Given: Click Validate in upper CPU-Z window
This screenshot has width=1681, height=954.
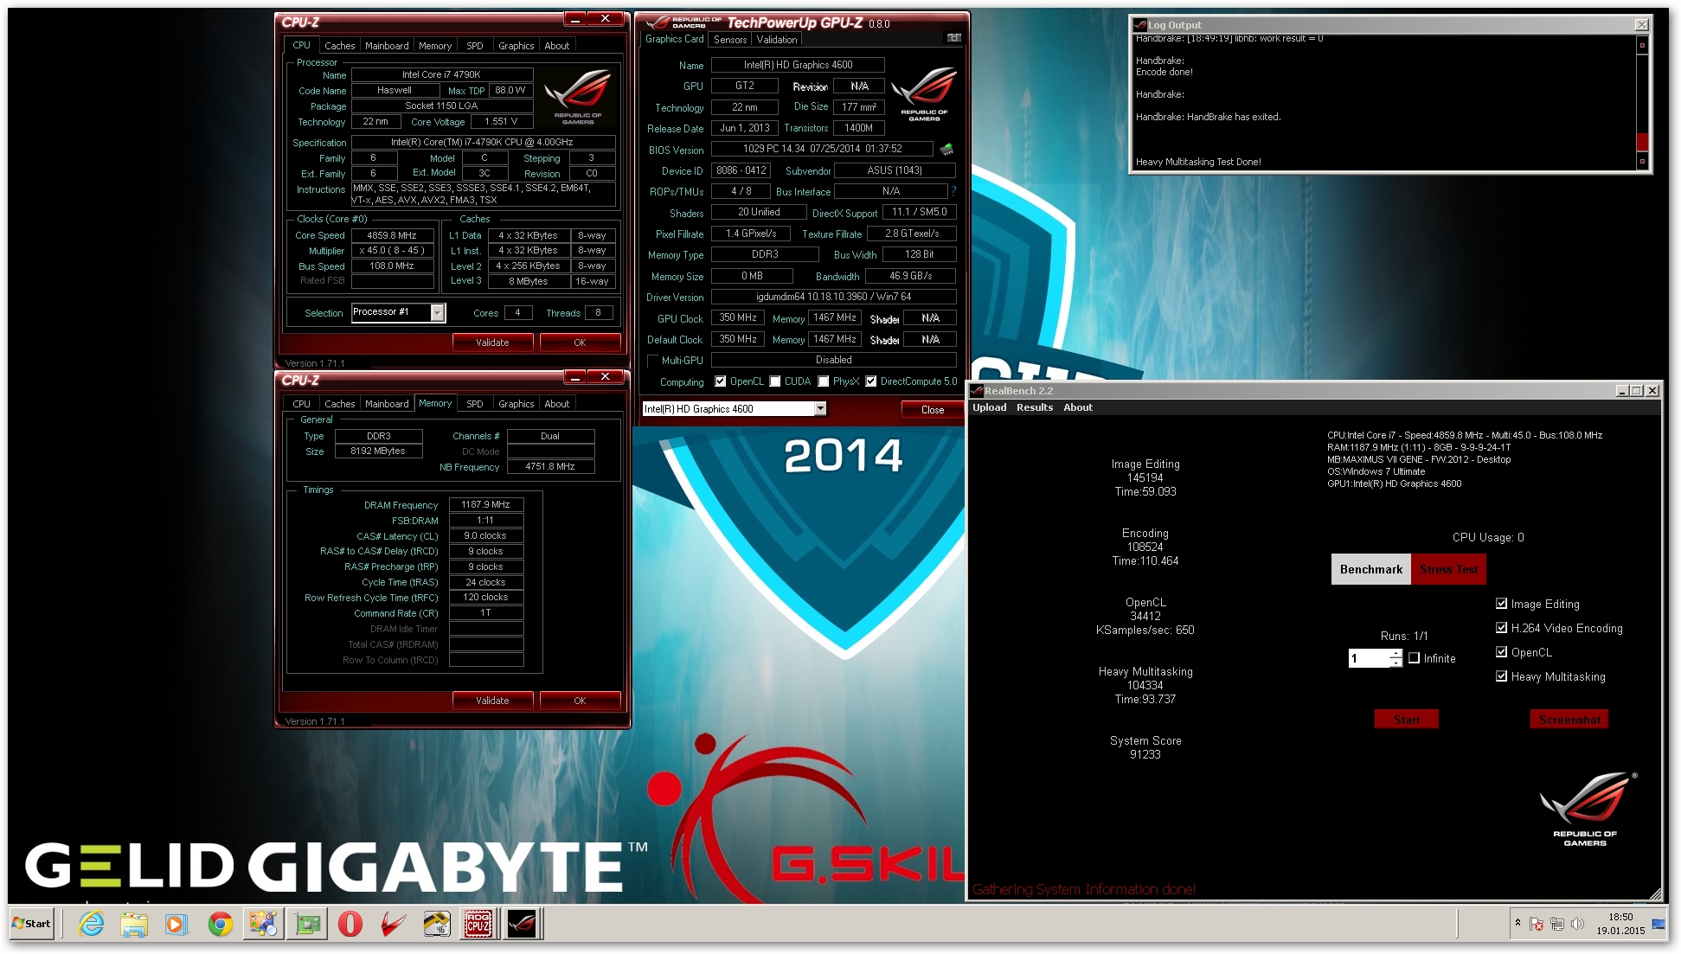Looking at the screenshot, I should point(492,343).
